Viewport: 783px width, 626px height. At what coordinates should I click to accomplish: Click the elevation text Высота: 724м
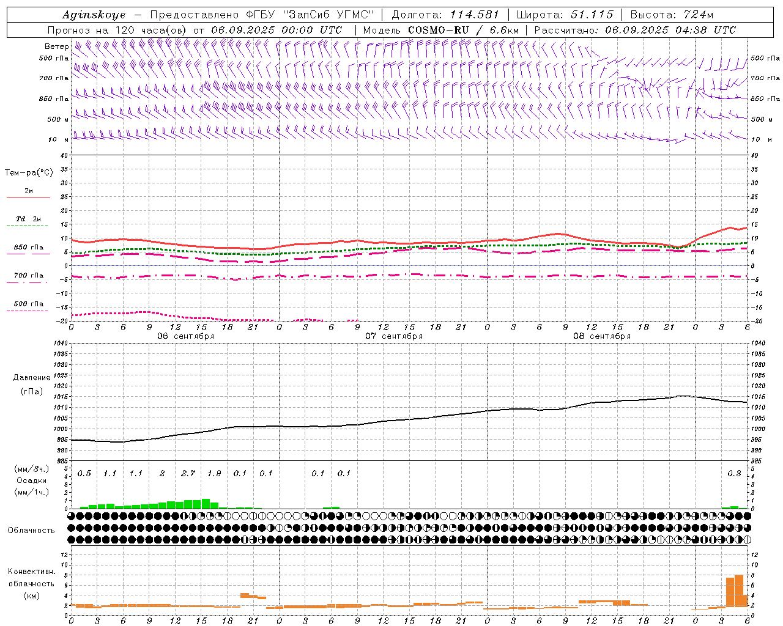point(672,15)
